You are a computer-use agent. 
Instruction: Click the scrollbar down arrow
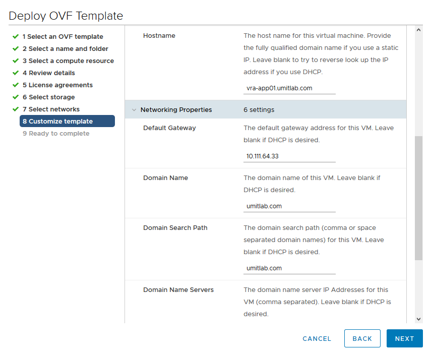coord(418,319)
